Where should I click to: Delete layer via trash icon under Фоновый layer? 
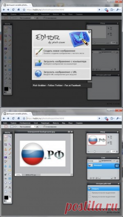[x=115, y=178]
